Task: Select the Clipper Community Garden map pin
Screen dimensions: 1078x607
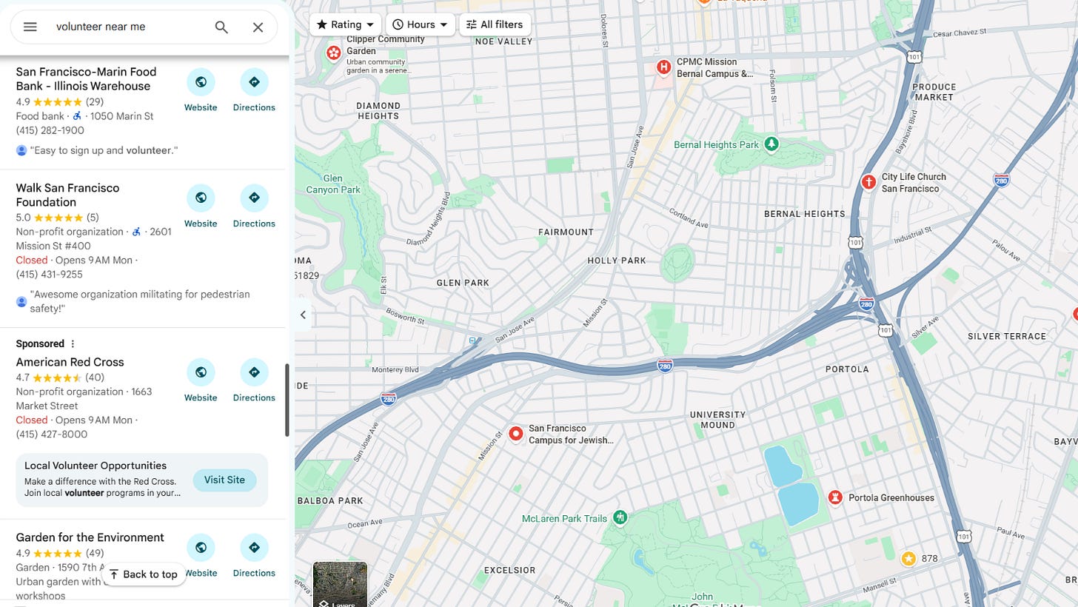Action: [x=334, y=53]
